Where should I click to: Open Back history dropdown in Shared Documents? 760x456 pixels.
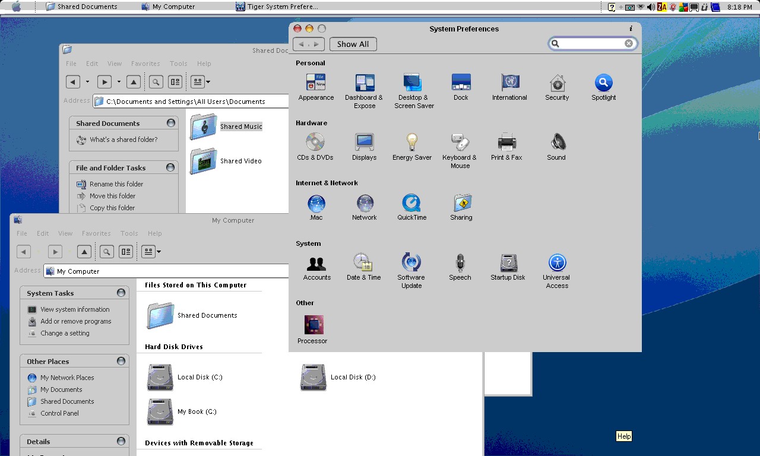(87, 82)
